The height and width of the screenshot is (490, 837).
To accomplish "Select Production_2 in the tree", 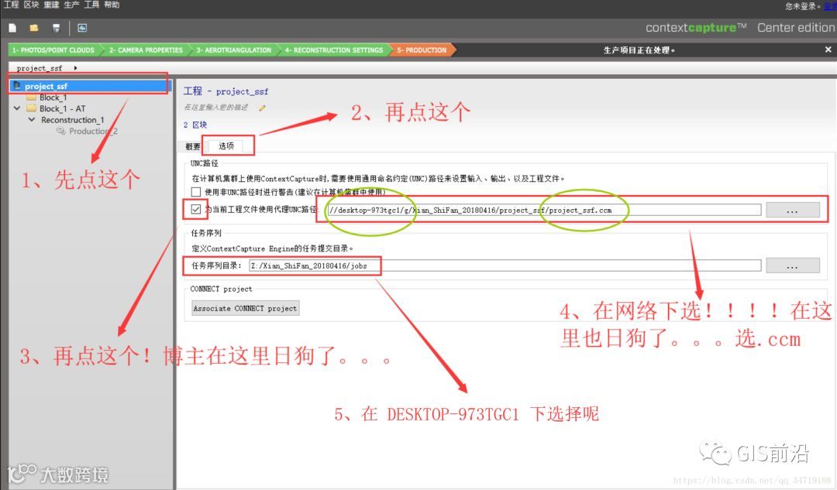I will (x=94, y=131).
